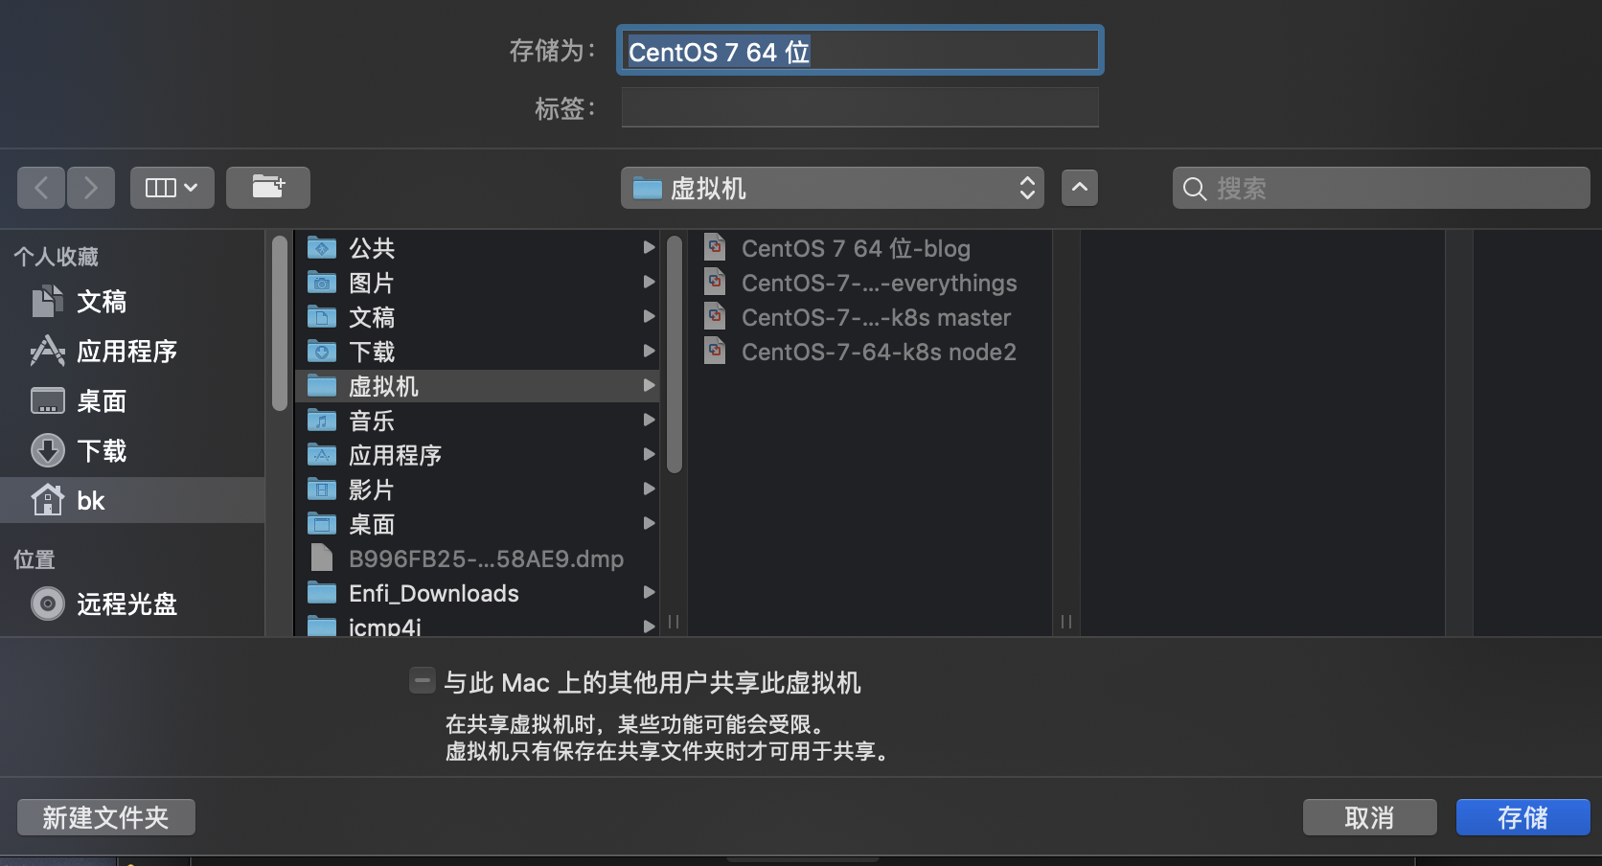Select 下载 in the sidebar

132,451
